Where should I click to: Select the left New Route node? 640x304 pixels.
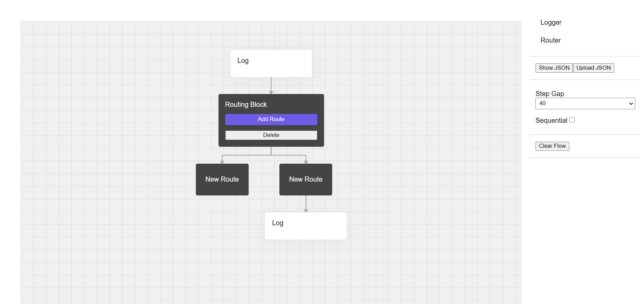click(222, 180)
